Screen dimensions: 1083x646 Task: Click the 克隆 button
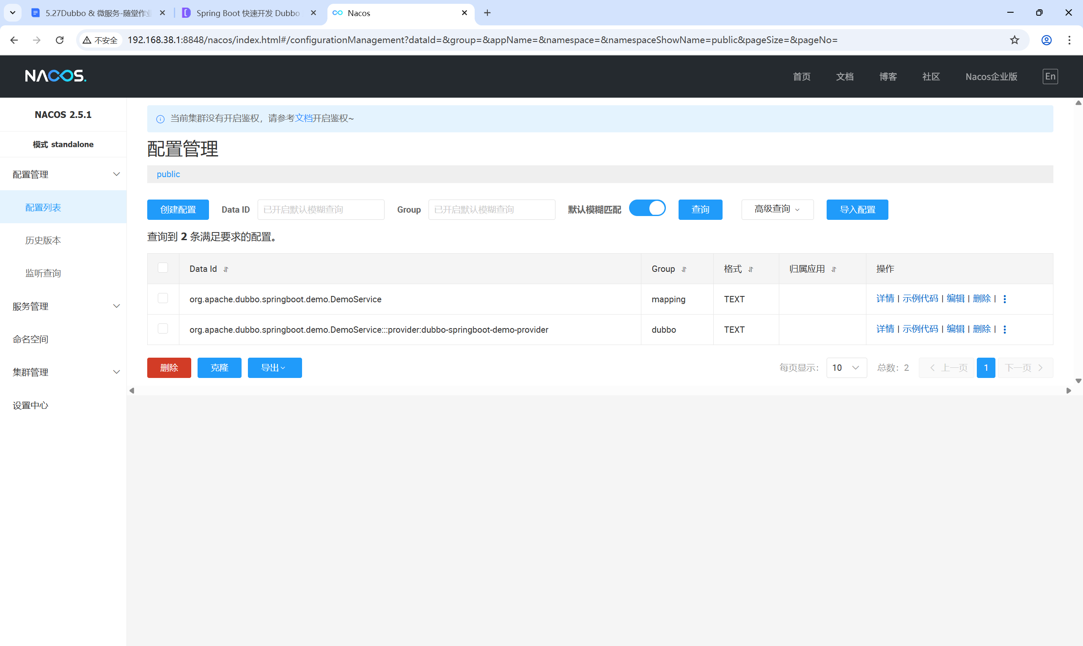[x=220, y=368]
